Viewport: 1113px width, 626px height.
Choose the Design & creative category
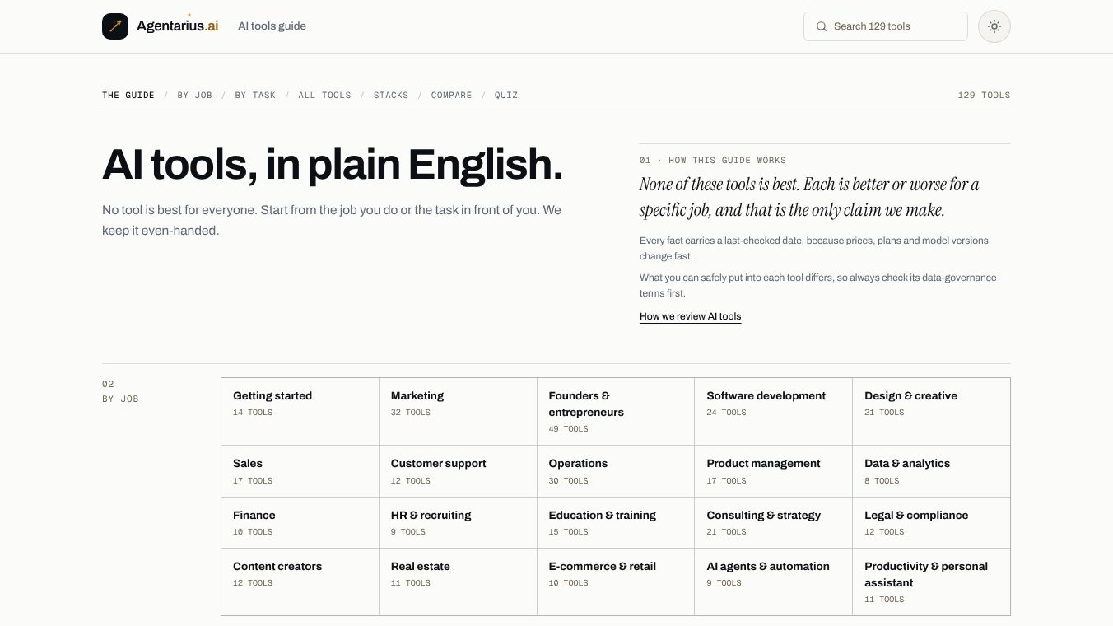coord(931,412)
